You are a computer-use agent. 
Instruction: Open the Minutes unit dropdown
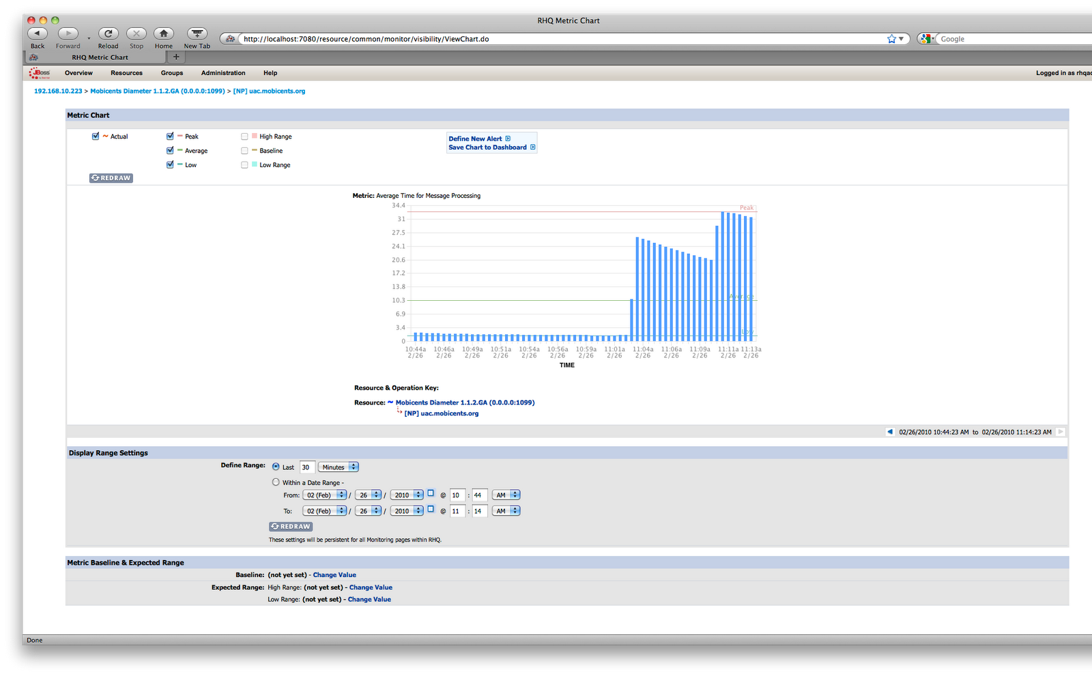[339, 467]
